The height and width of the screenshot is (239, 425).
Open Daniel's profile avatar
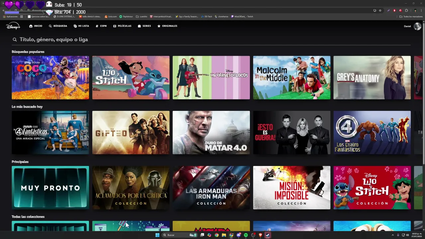point(417,26)
